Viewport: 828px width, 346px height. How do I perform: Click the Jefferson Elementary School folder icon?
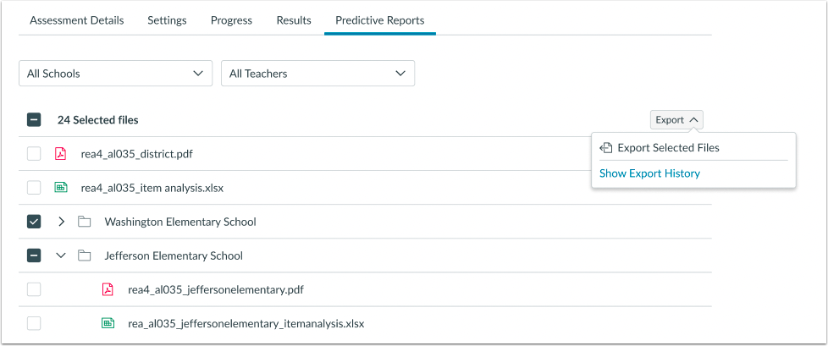tap(84, 255)
